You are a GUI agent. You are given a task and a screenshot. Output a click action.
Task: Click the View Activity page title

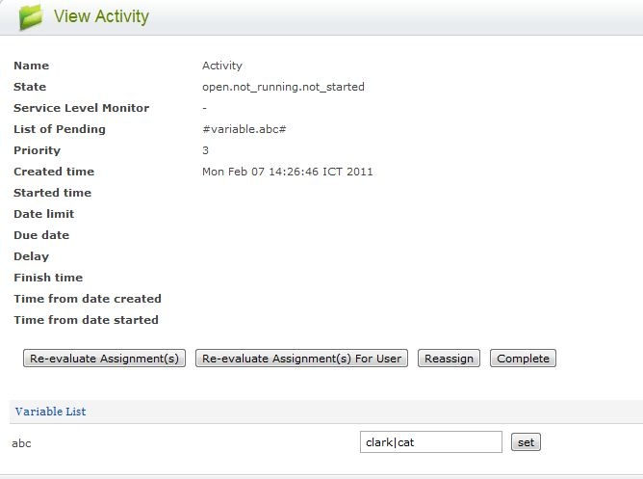[x=101, y=16]
